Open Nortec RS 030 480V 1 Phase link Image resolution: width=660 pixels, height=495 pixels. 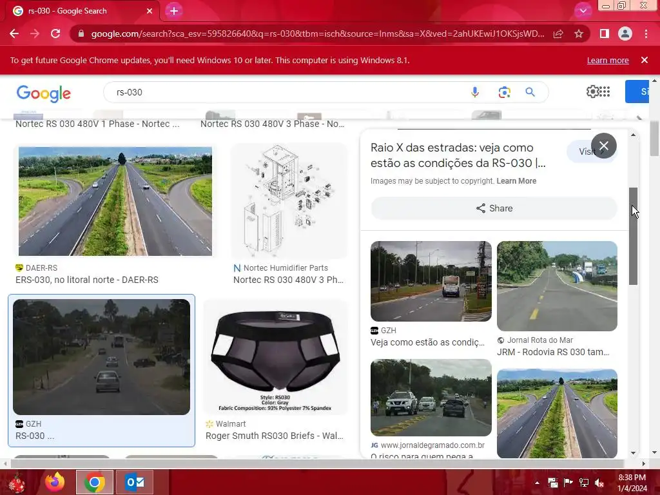(x=97, y=124)
